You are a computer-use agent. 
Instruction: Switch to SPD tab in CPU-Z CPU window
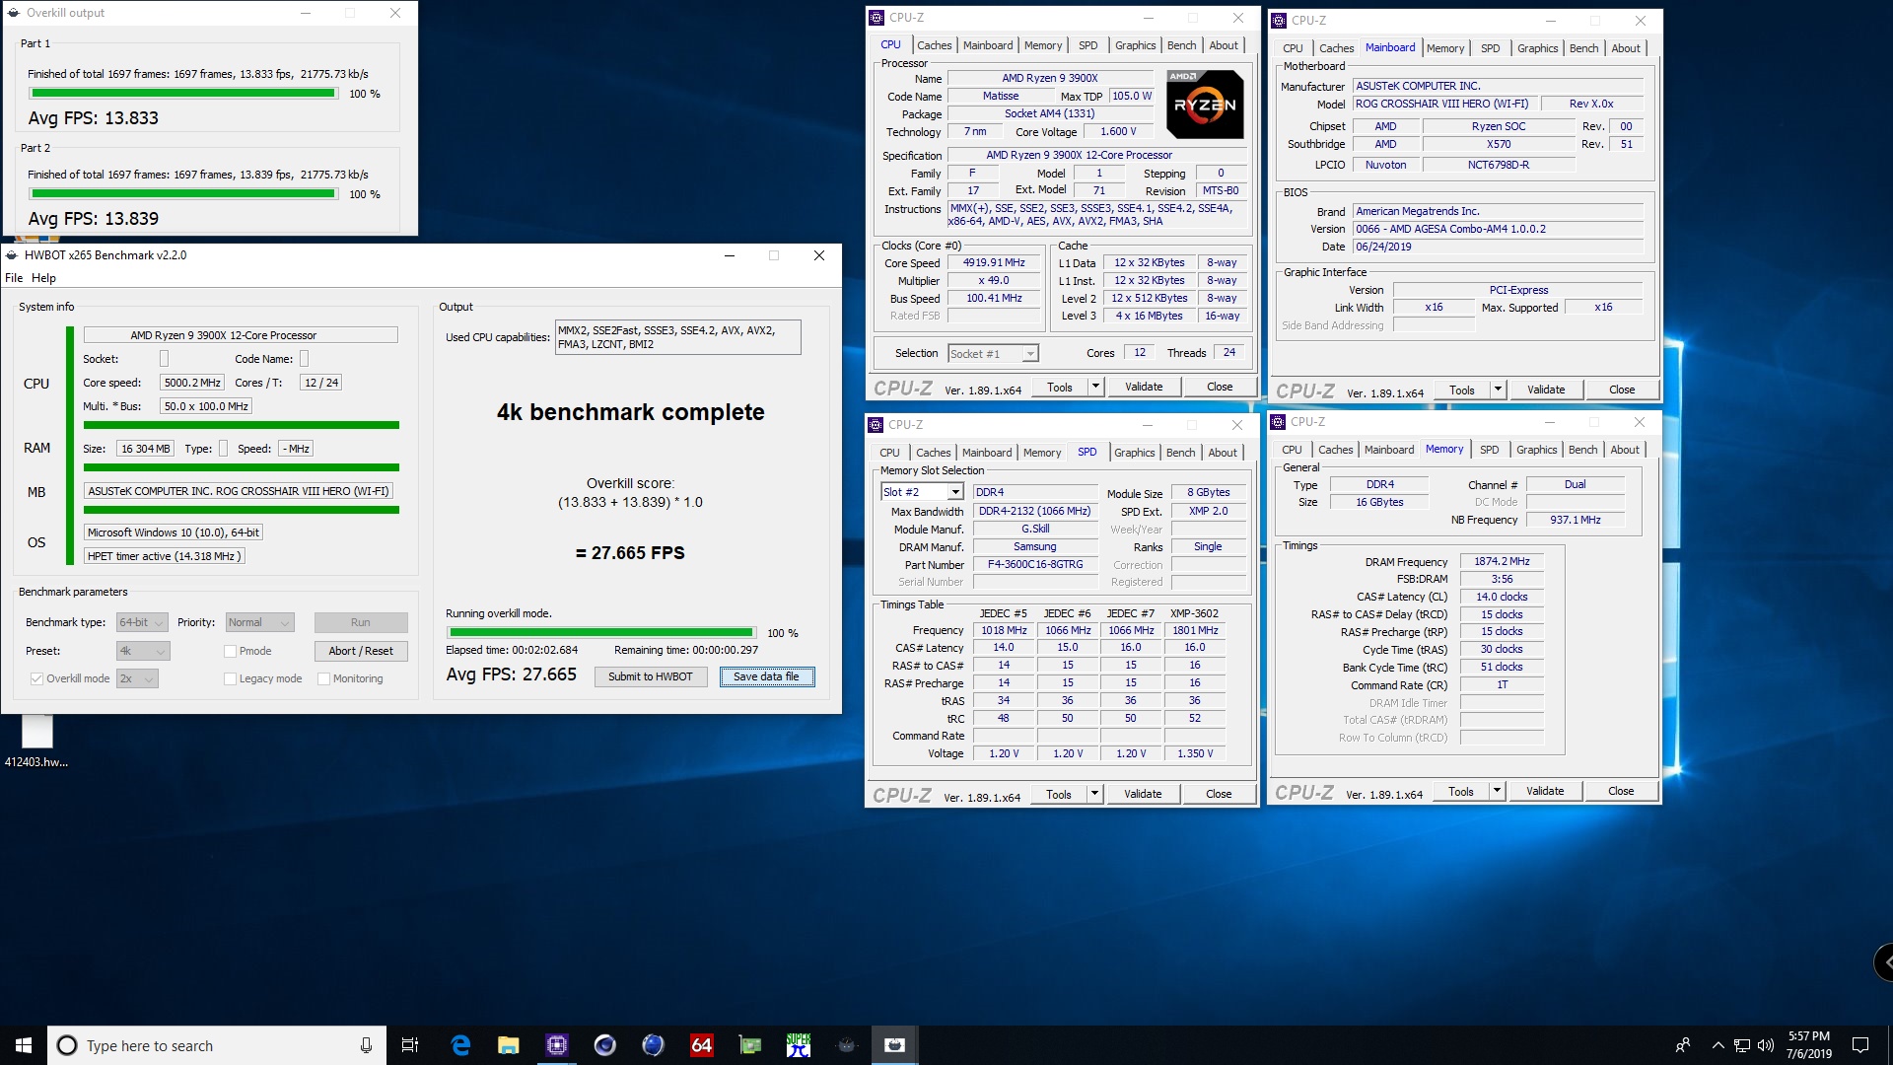(1087, 45)
